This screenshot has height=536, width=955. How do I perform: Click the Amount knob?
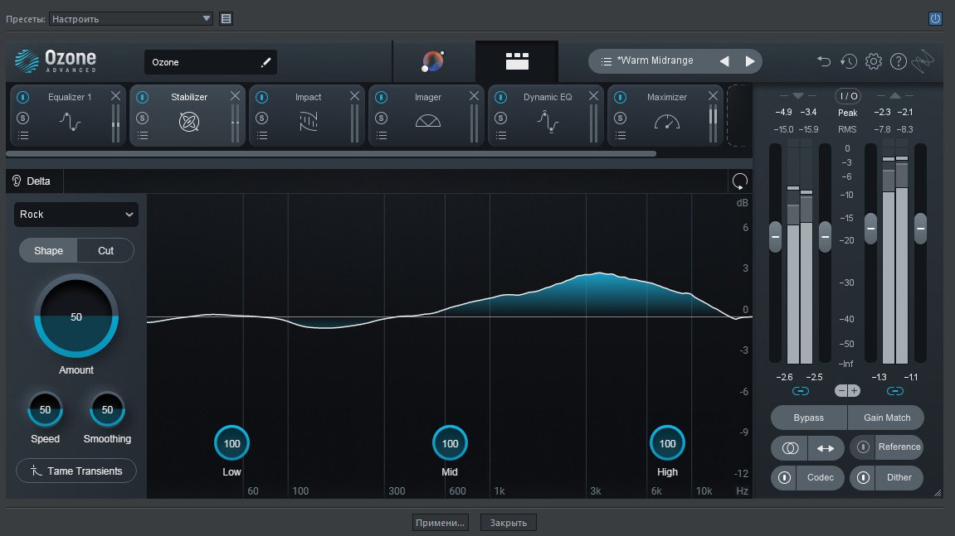click(x=76, y=316)
